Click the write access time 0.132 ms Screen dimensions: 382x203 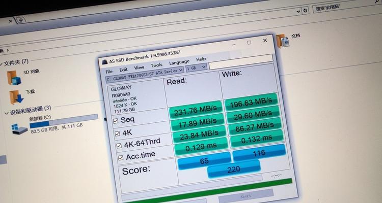click(257, 139)
